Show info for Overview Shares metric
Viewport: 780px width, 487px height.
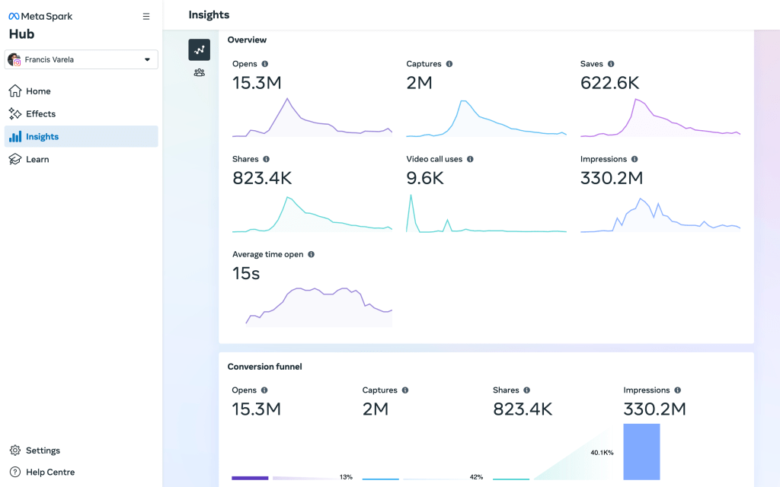[x=266, y=159]
